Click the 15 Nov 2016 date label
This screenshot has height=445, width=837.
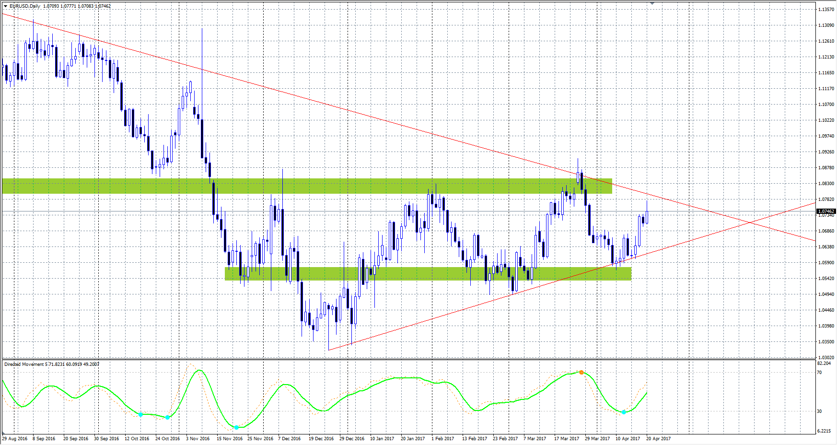coord(229,439)
